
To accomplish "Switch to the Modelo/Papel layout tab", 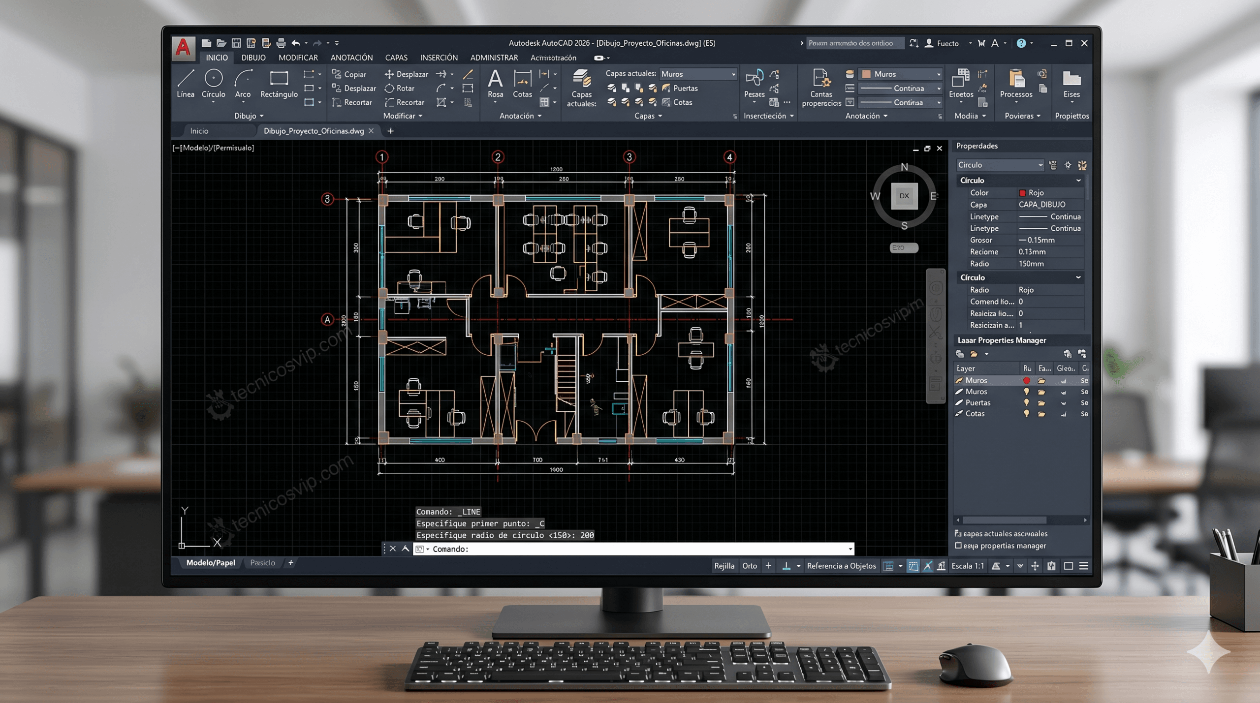I will (210, 563).
